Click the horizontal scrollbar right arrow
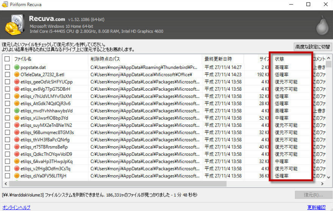The height and width of the screenshot is (211, 333). pos(322,184)
